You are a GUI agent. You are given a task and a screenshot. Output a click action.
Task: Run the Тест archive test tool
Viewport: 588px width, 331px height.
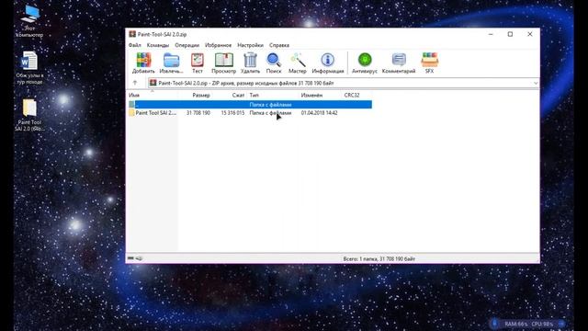198,63
